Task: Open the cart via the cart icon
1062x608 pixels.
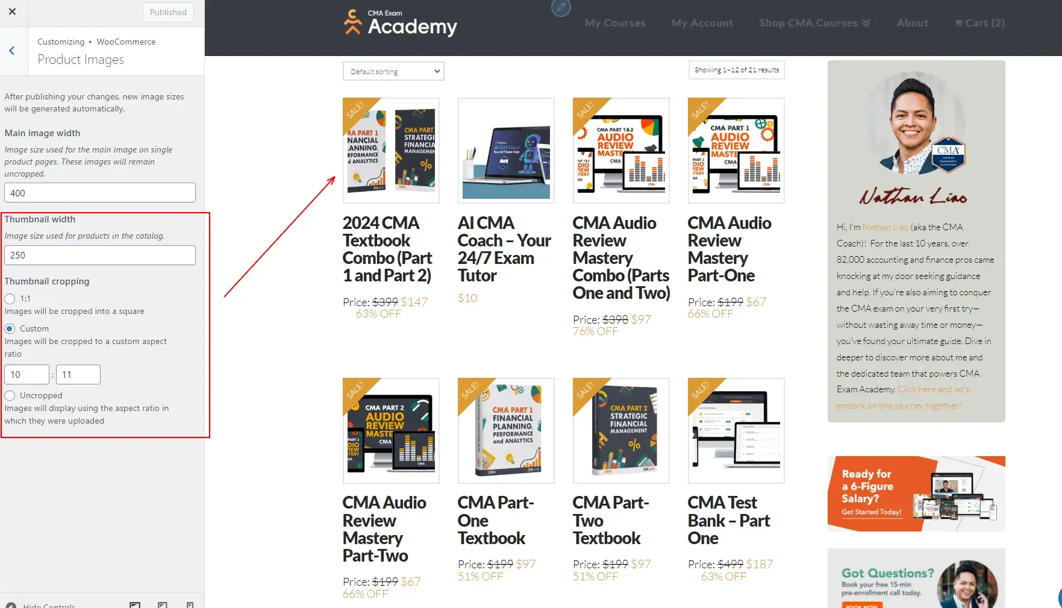Action: click(x=978, y=22)
